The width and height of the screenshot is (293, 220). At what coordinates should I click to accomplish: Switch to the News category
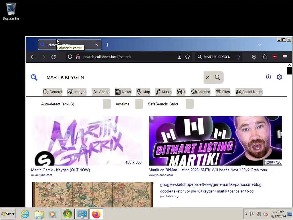coord(123,92)
